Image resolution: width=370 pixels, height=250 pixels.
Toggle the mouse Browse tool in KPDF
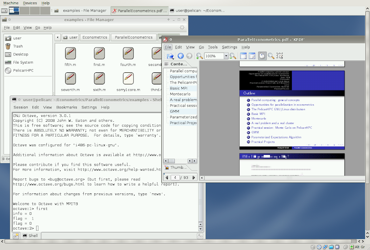[262, 56]
